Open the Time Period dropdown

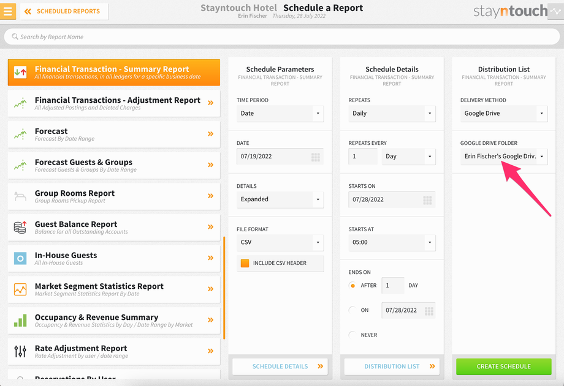click(280, 113)
